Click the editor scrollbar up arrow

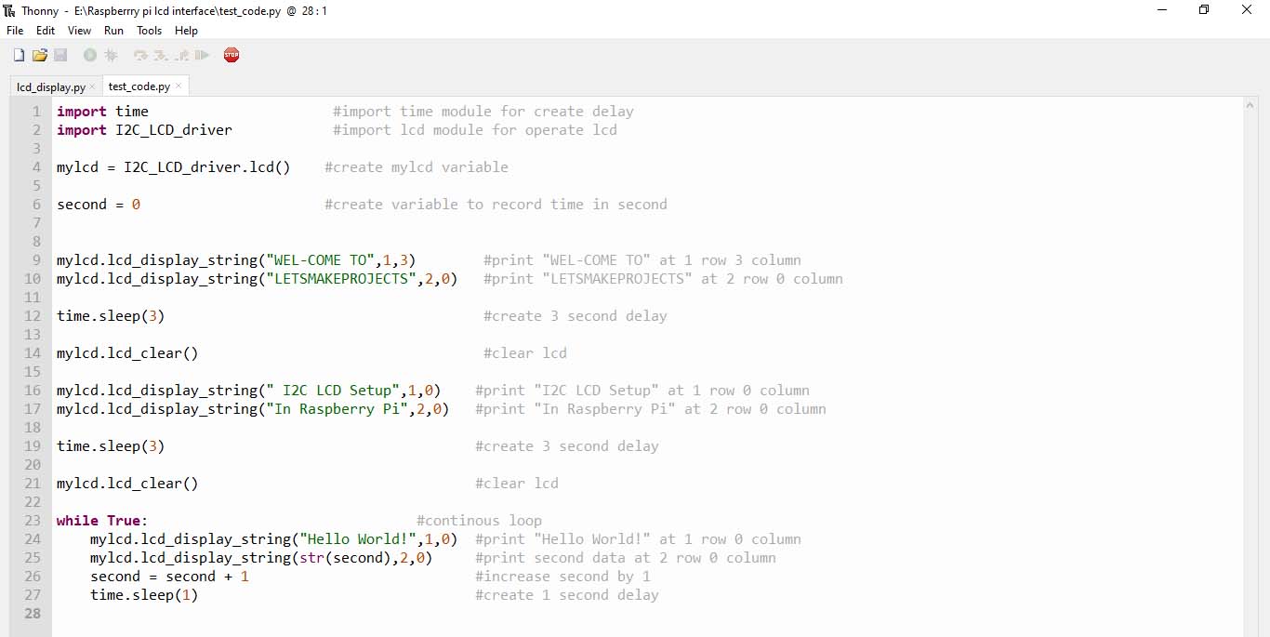[1250, 106]
